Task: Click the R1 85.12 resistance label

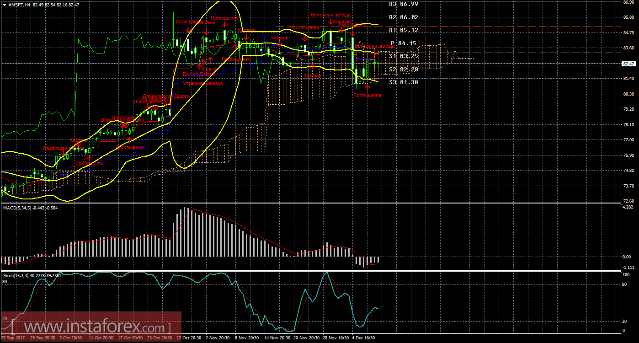Action: coord(403,30)
